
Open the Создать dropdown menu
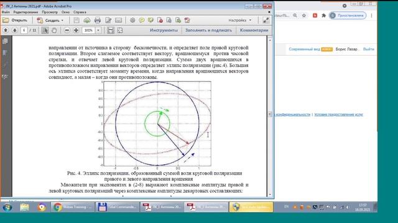pyautogui.click(x=50, y=20)
